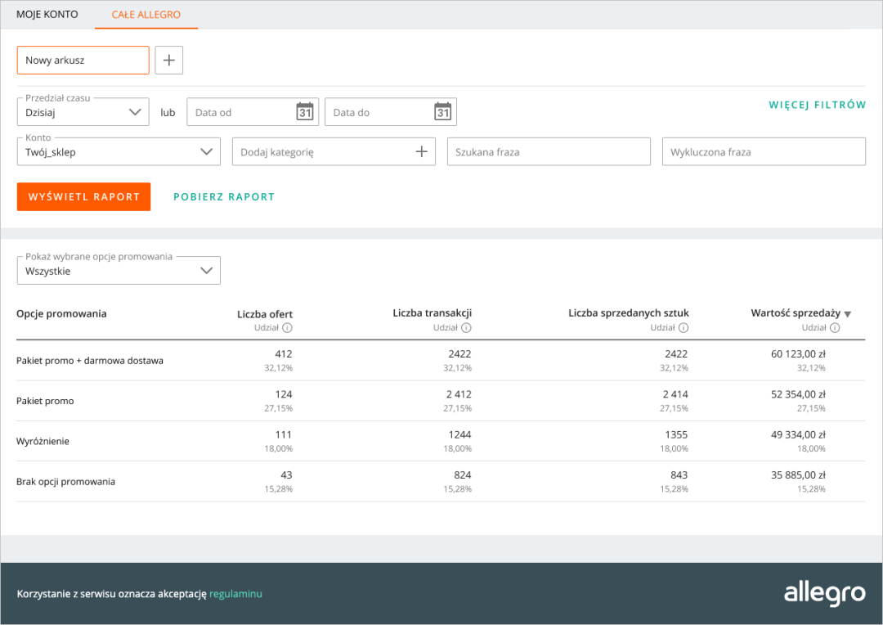Click the plus icon to add new sheet
The height and width of the screenshot is (625, 883).
(x=169, y=61)
